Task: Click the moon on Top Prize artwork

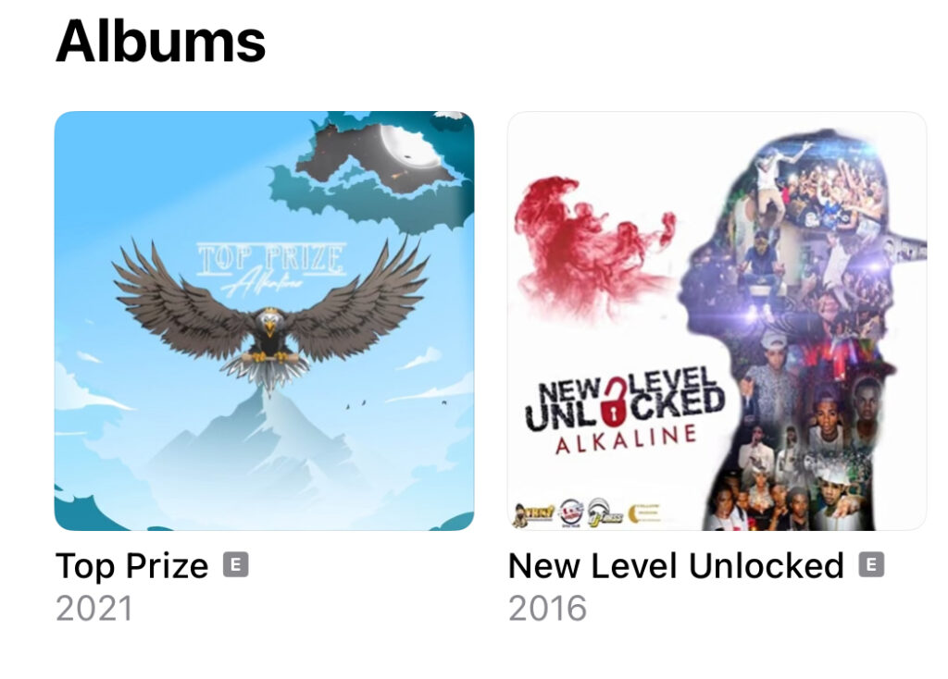Action: pos(412,146)
